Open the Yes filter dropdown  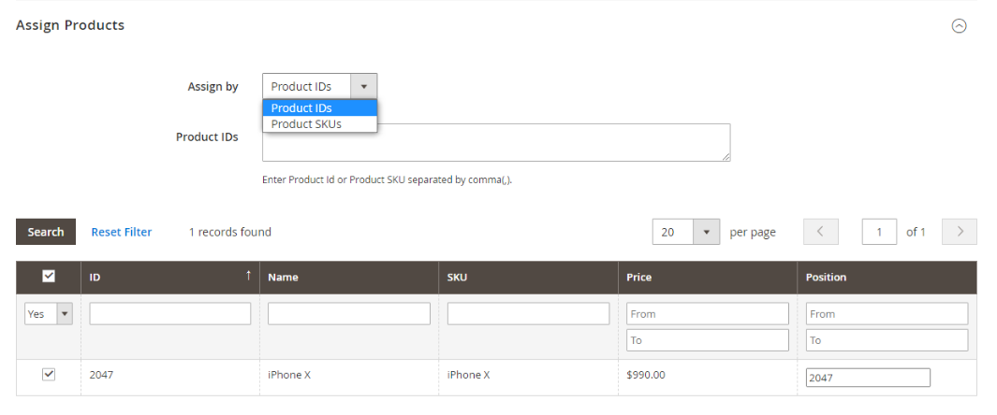[49, 314]
